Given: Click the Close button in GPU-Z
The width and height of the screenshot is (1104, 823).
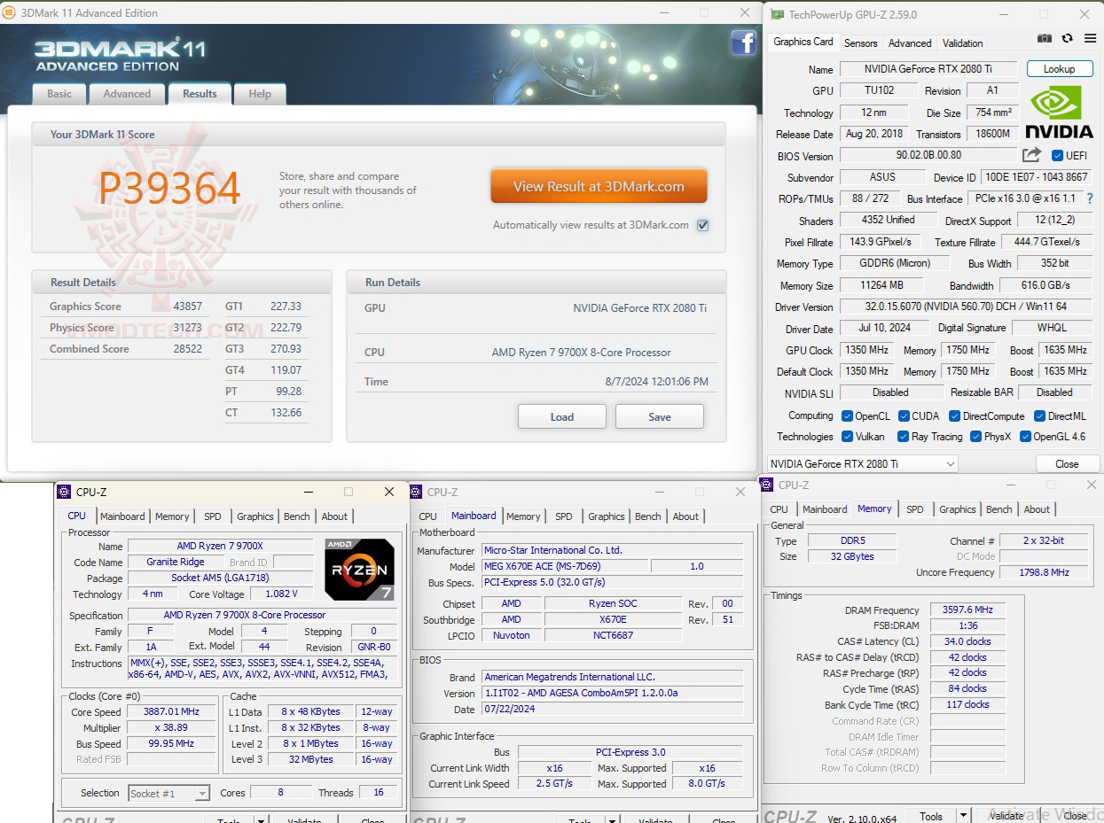Looking at the screenshot, I should pos(1067,463).
